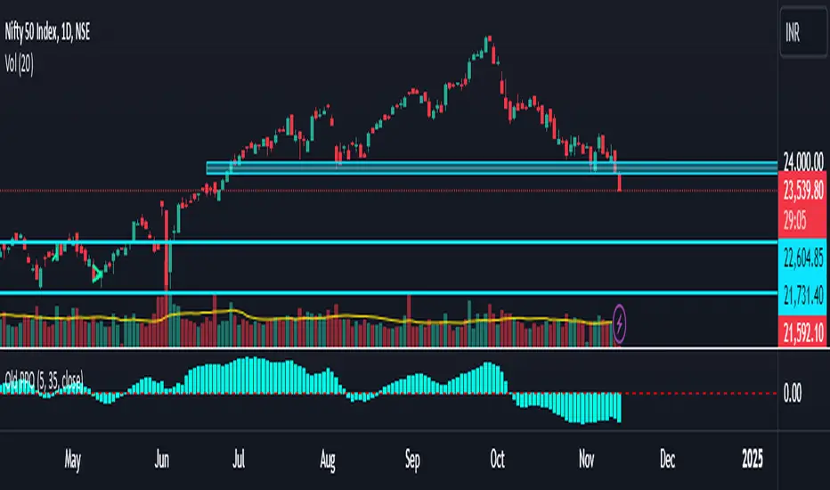
Task: Select the 21,731.40 price label
Action: [803, 296]
